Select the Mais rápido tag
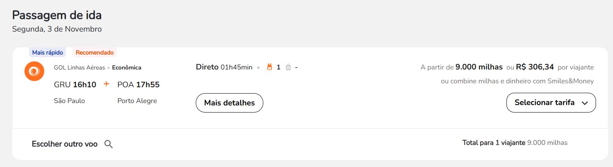 point(47,53)
